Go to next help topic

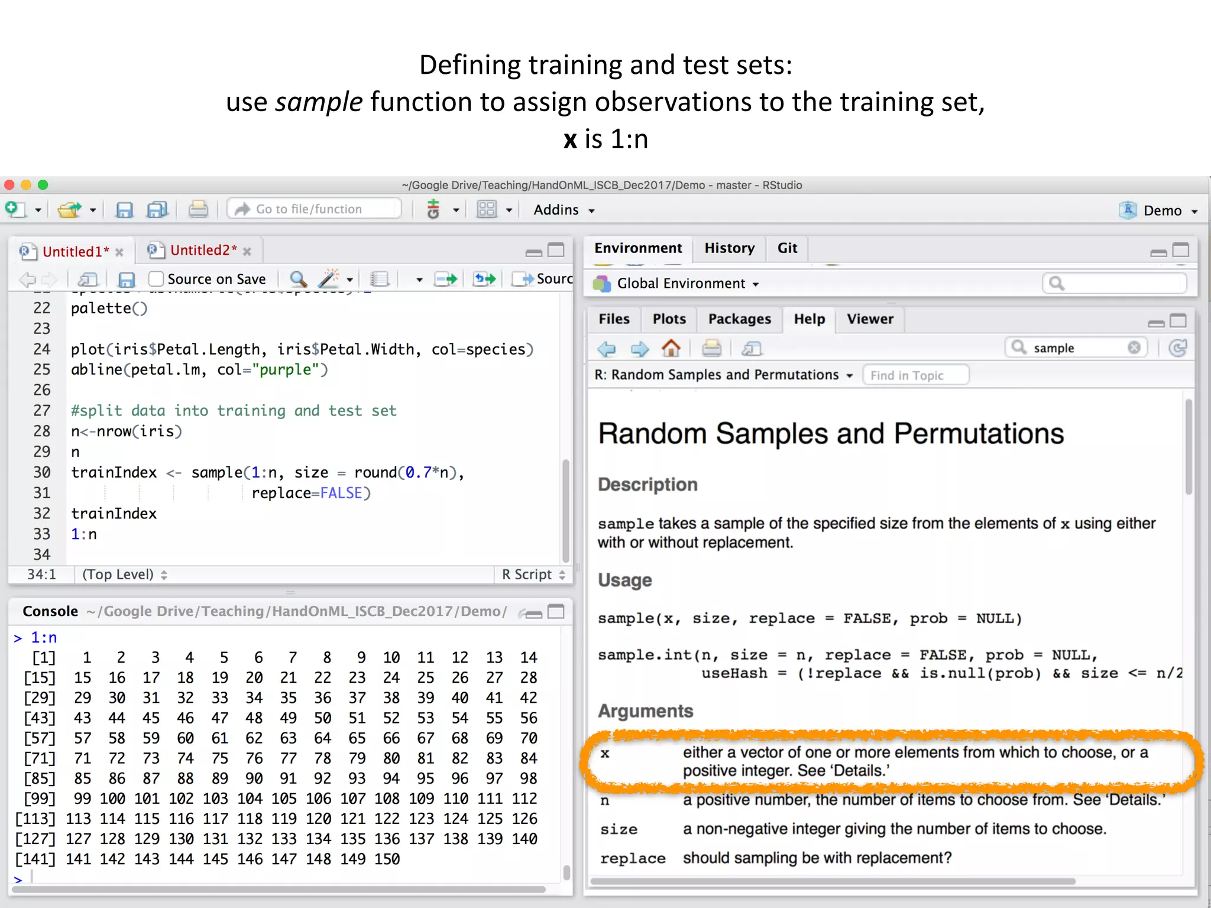[639, 349]
